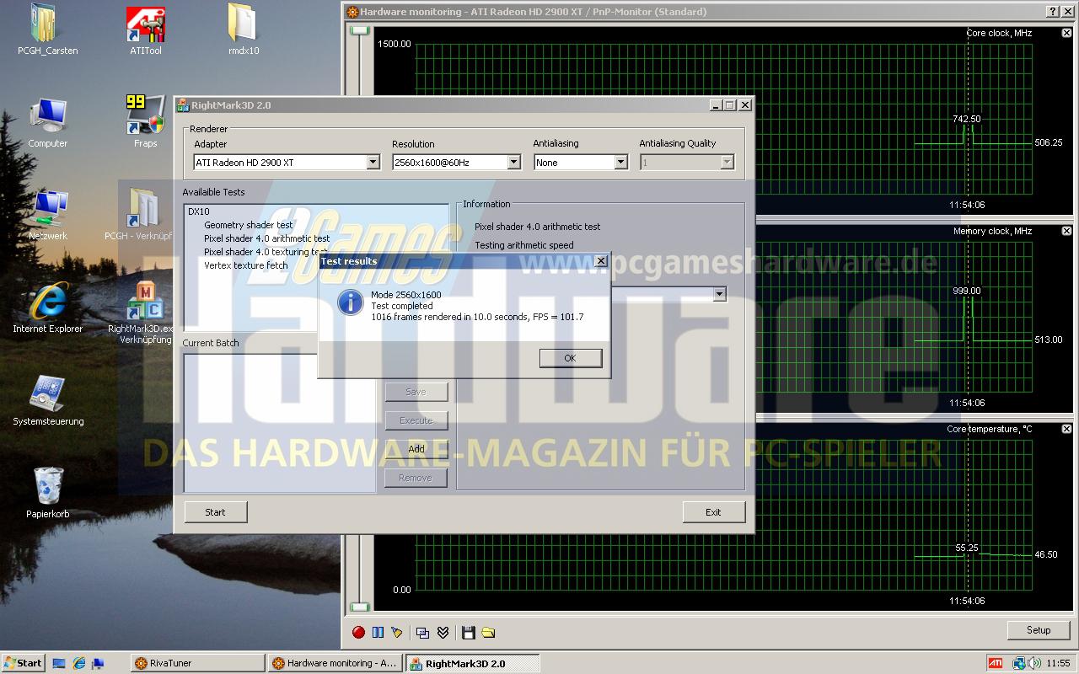Switch to Hardware monitoring taskbar window

pos(336,663)
